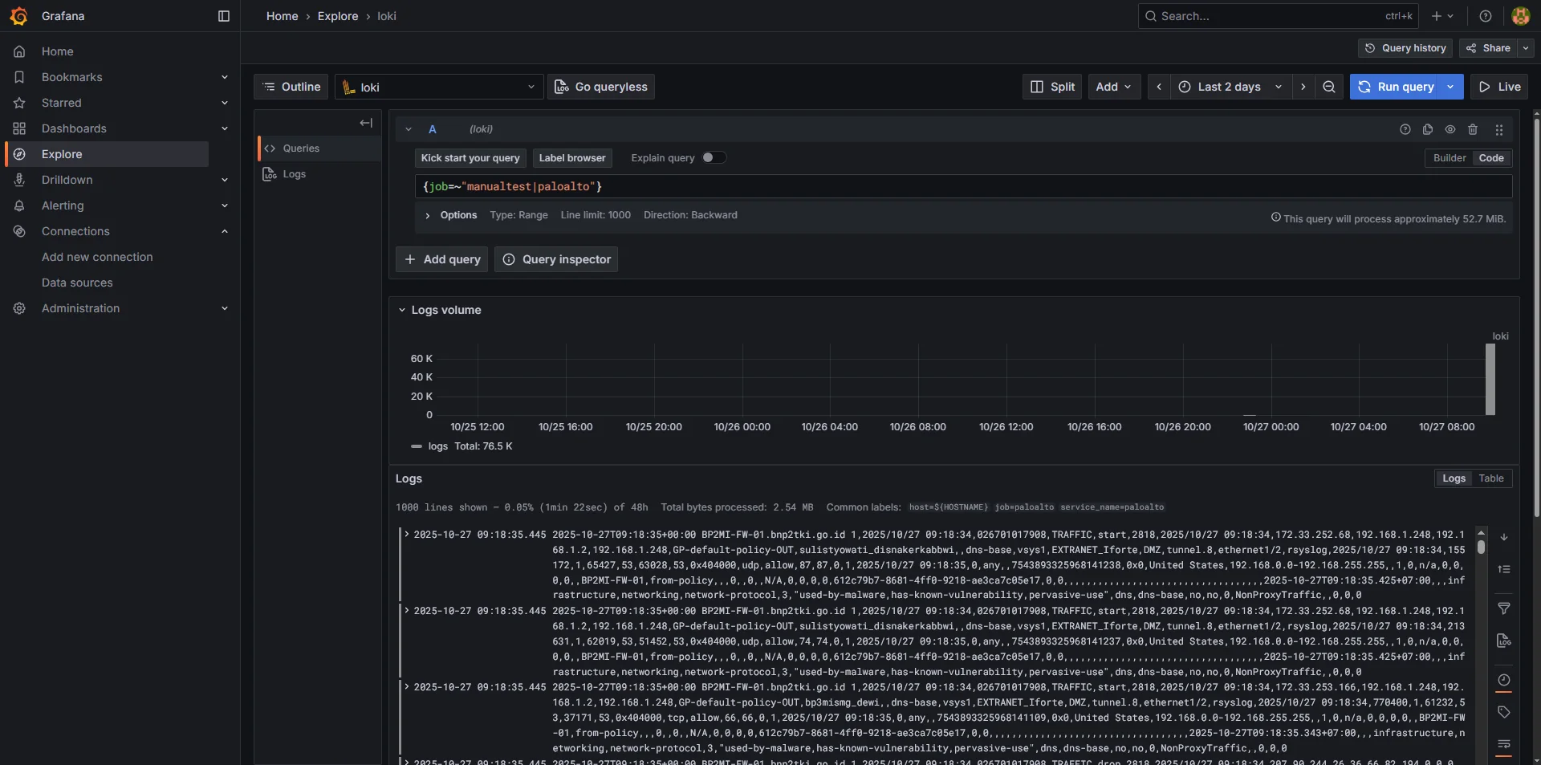The image size is (1541, 765).
Task: Change log sort order icon
Action: tap(1504, 569)
